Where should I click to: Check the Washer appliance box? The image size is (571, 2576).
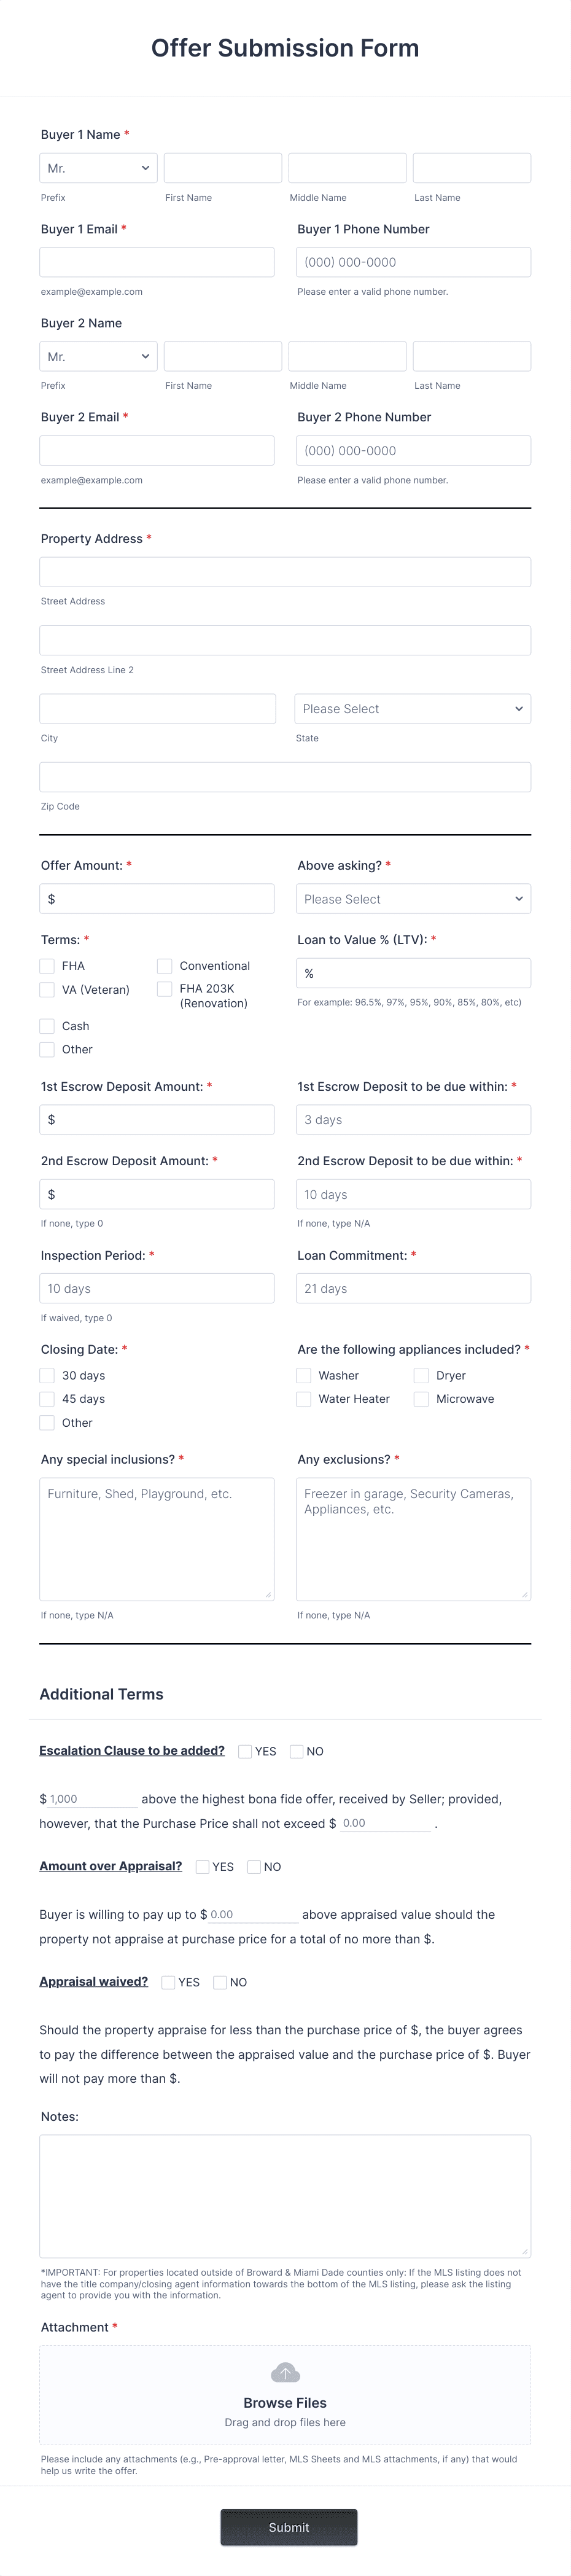coord(303,1375)
